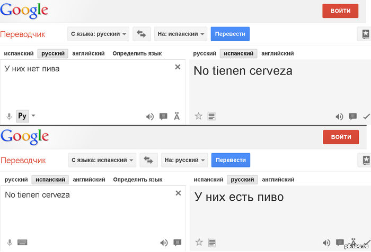
Task: Click microphone icon under Russian input text
Action: tap(9, 116)
